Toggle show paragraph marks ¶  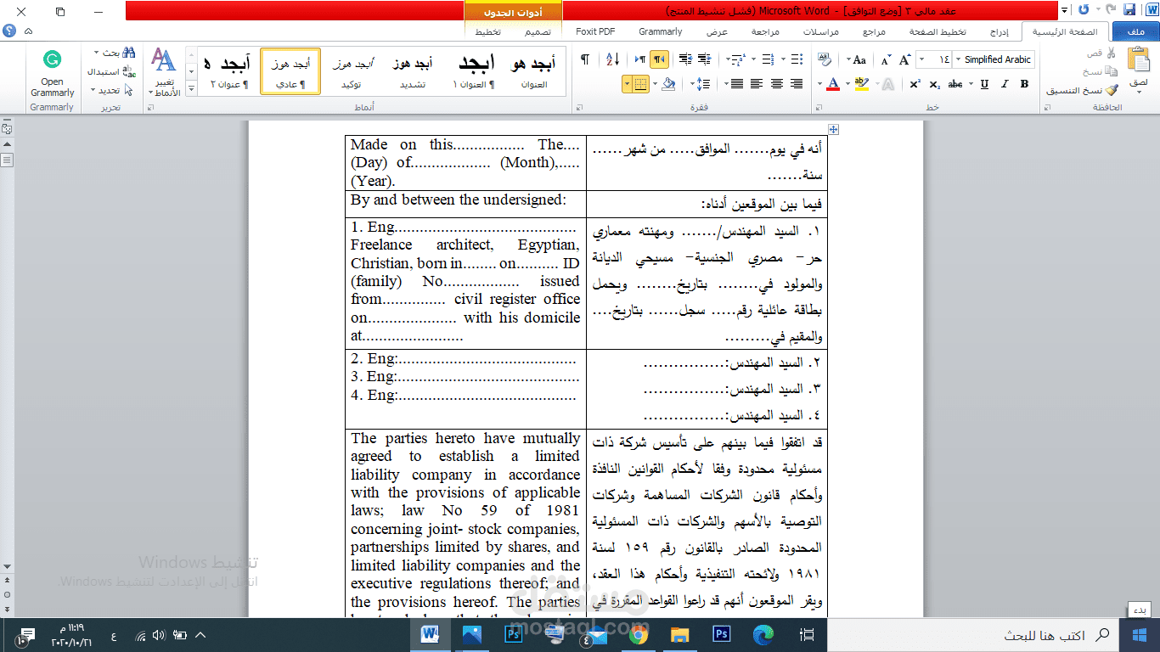click(x=585, y=59)
